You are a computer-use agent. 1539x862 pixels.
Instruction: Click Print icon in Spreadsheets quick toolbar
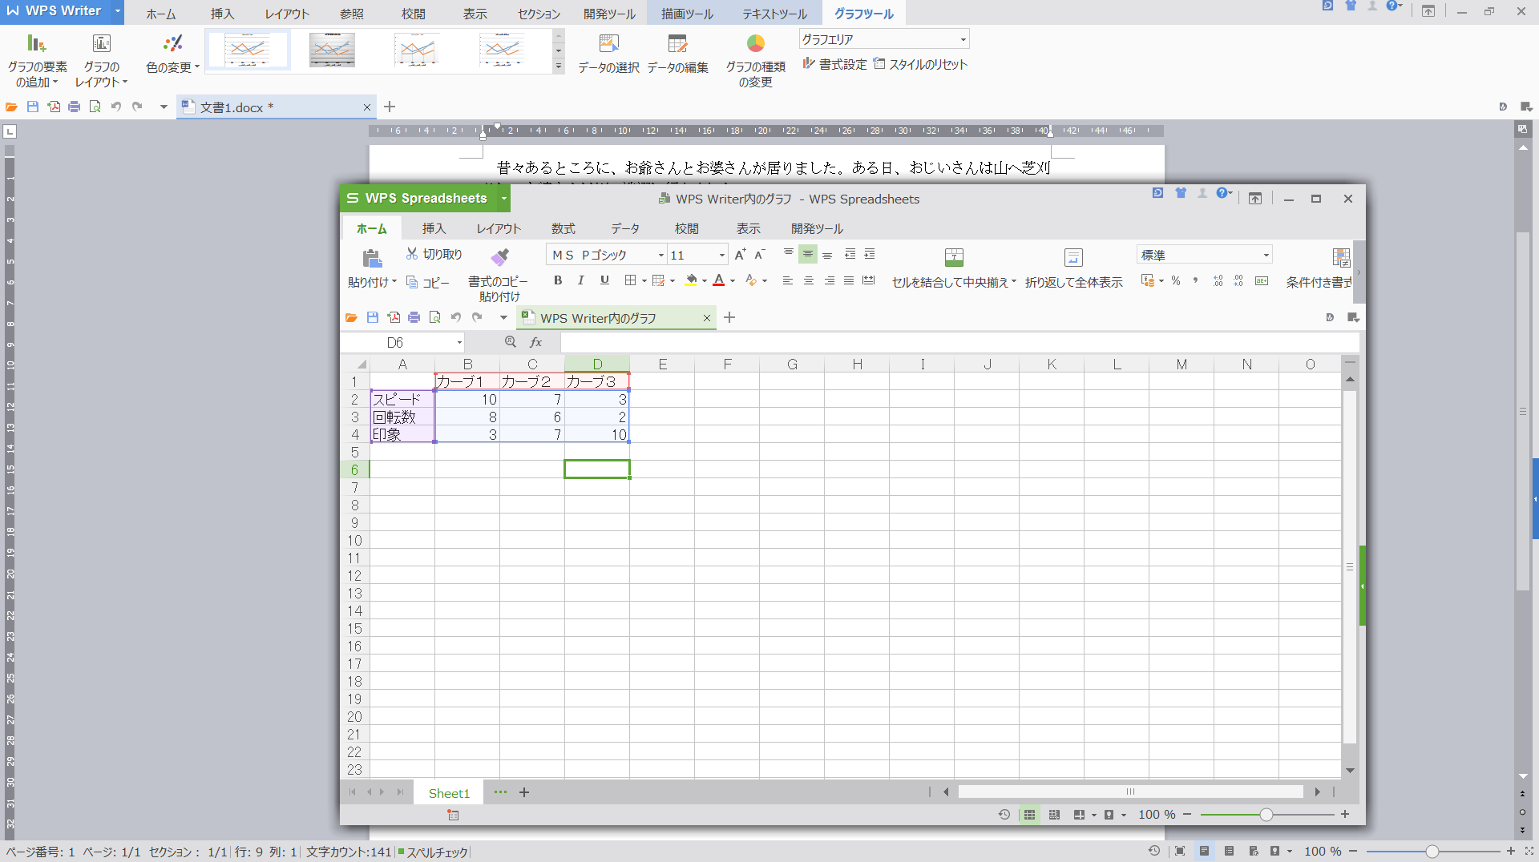(x=414, y=317)
